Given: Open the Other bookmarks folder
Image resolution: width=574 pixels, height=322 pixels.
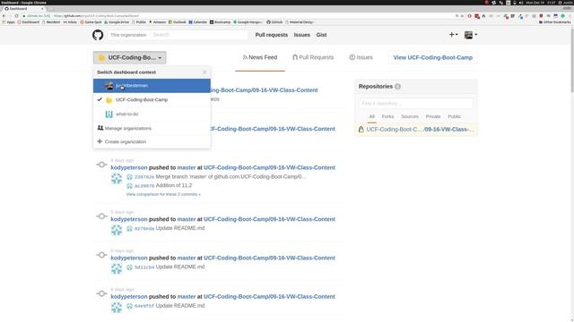Looking at the screenshot, I should click(554, 22).
